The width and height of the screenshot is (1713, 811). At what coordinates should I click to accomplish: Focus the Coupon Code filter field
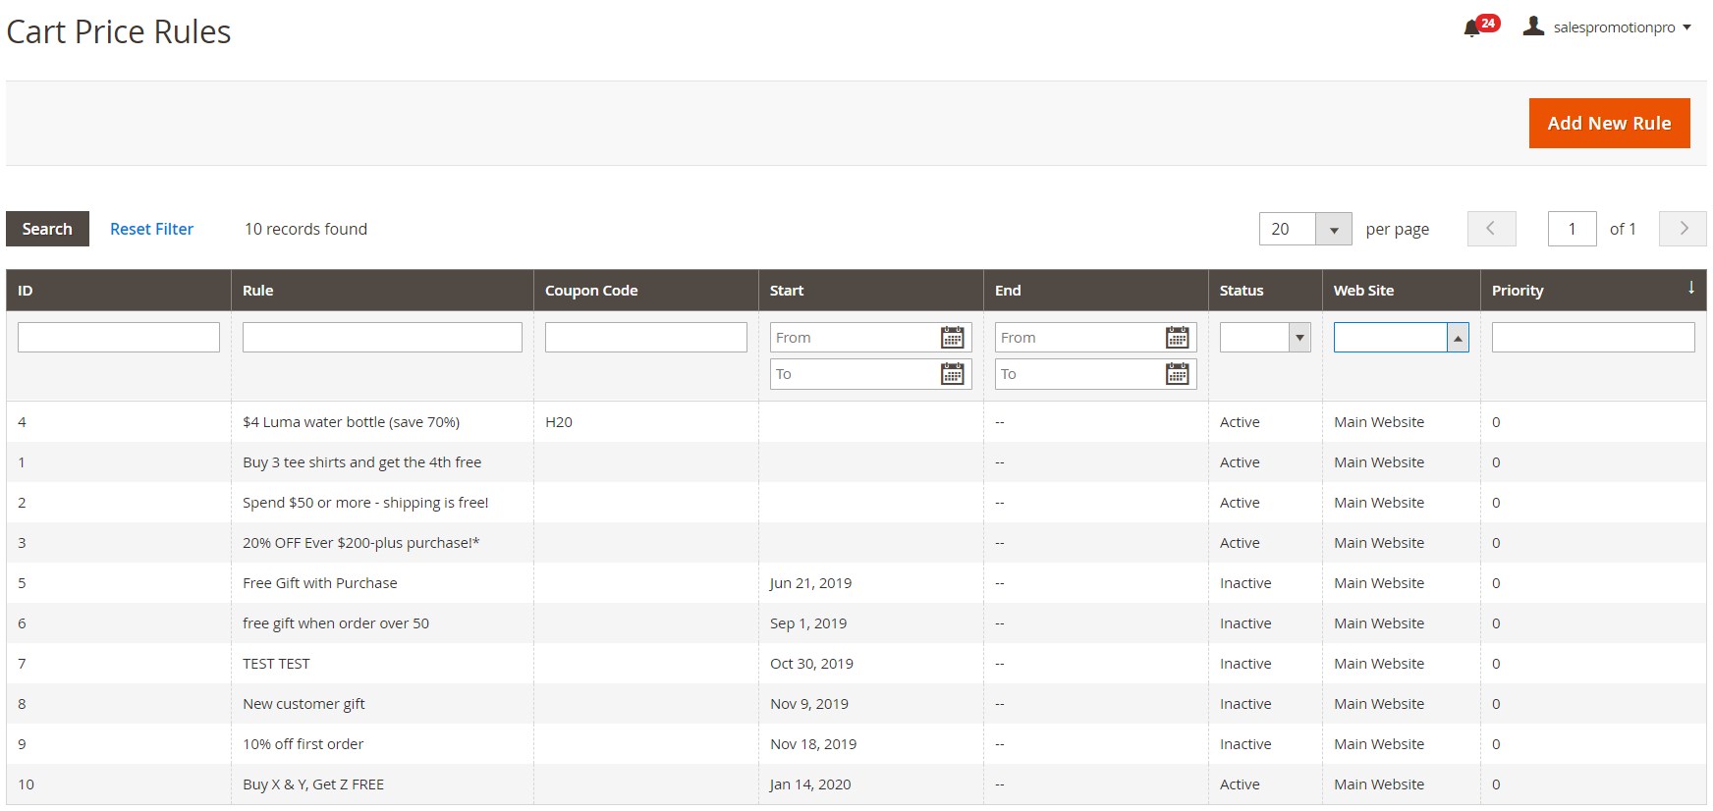pyautogui.click(x=645, y=338)
